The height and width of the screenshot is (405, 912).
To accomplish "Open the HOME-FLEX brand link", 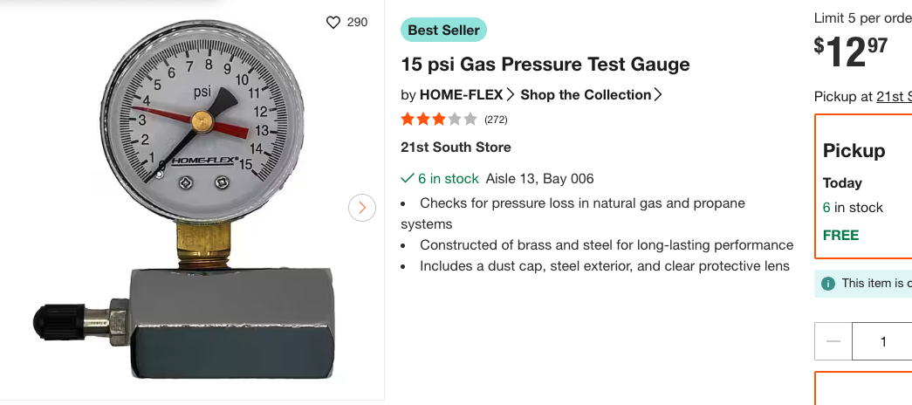I will pyautogui.click(x=461, y=95).
